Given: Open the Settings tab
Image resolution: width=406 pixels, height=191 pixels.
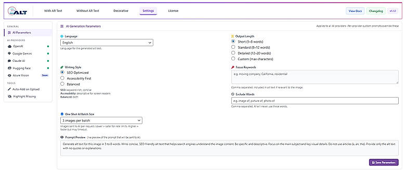Looking at the screenshot, I should (148, 11).
